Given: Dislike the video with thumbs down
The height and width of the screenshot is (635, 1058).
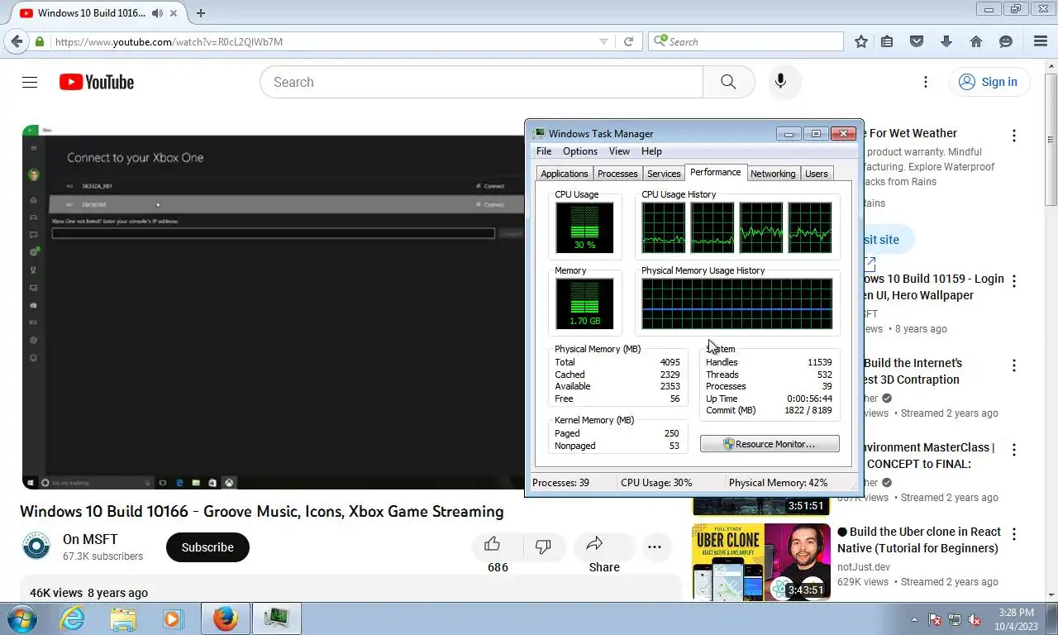Looking at the screenshot, I should pos(543,546).
